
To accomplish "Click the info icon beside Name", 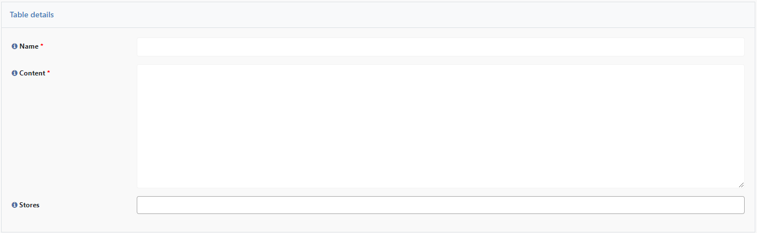I will tap(15, 46).
